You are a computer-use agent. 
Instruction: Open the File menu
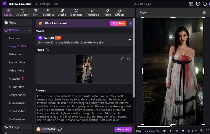pyautogui.click(x=35, y=4)
